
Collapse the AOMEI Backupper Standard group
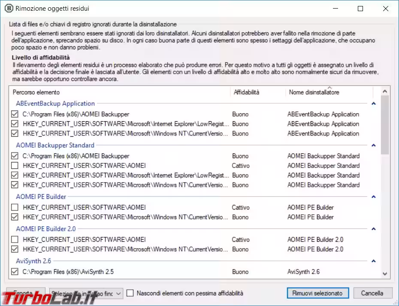(373, 145)
